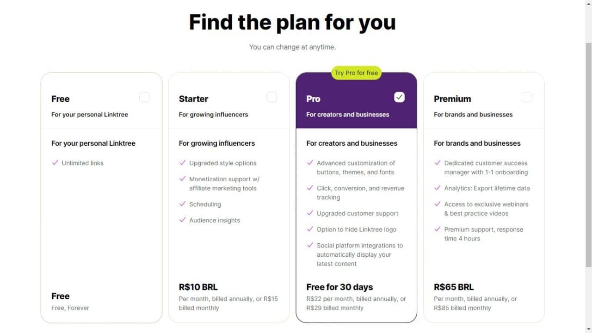Click the 'Try Pro for free' badge

click(x=356, y=73)
